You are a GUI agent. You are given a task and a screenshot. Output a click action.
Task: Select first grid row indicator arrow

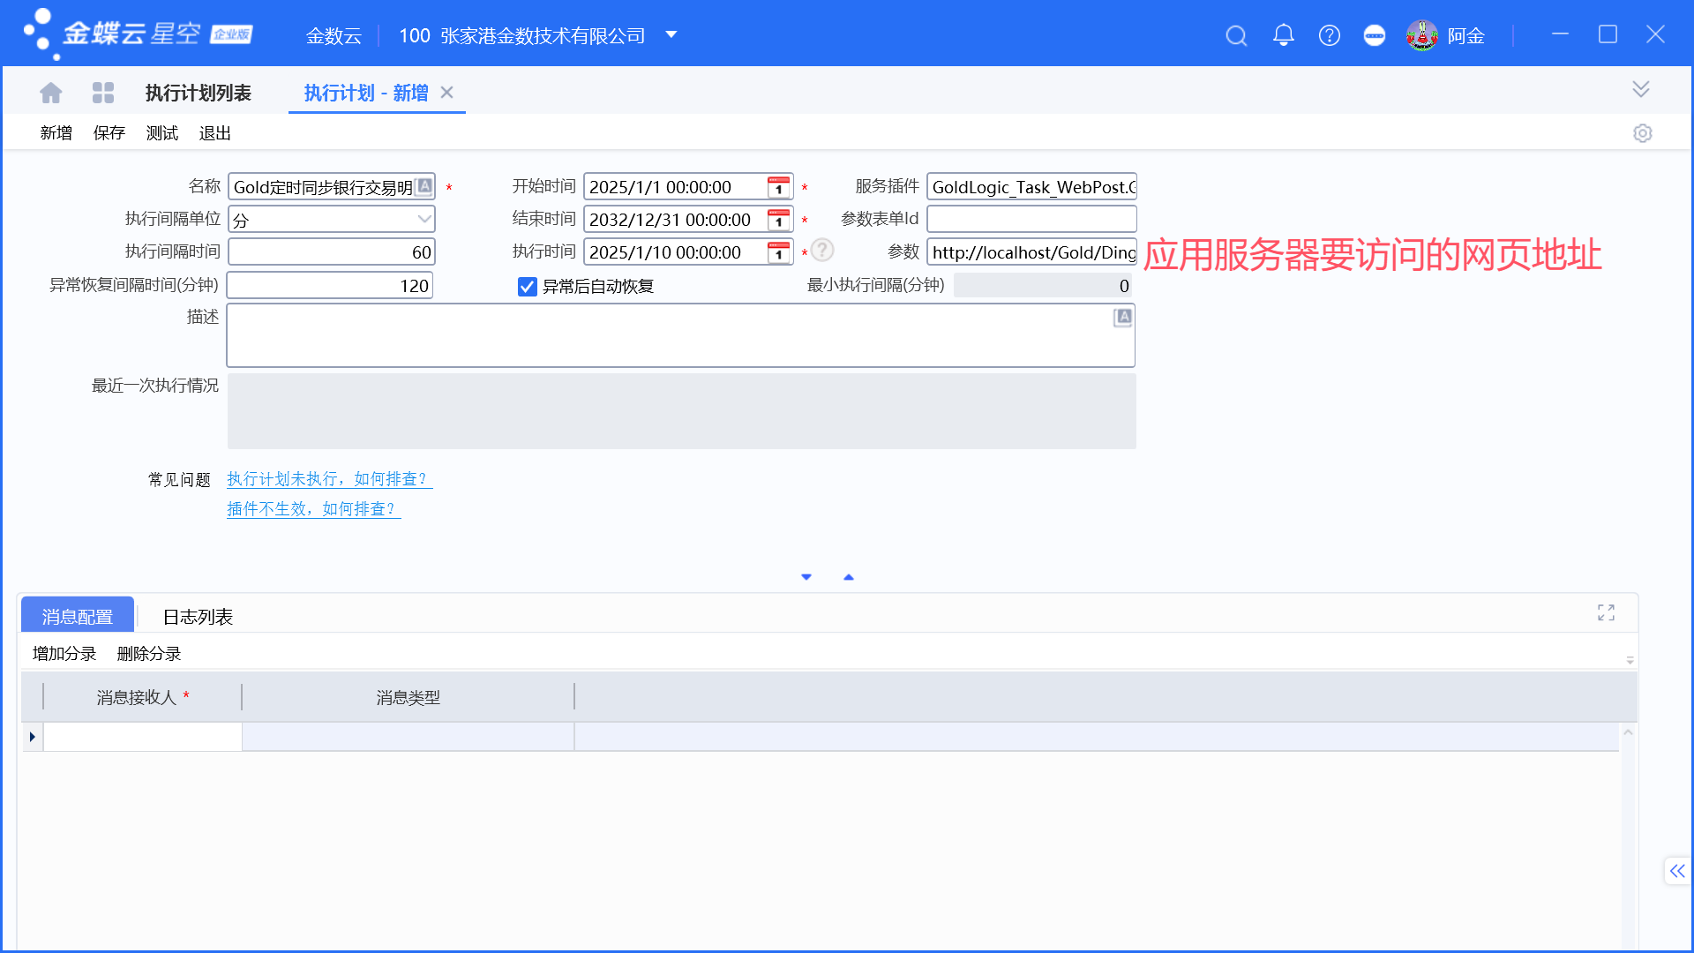(x=33, y=737)
